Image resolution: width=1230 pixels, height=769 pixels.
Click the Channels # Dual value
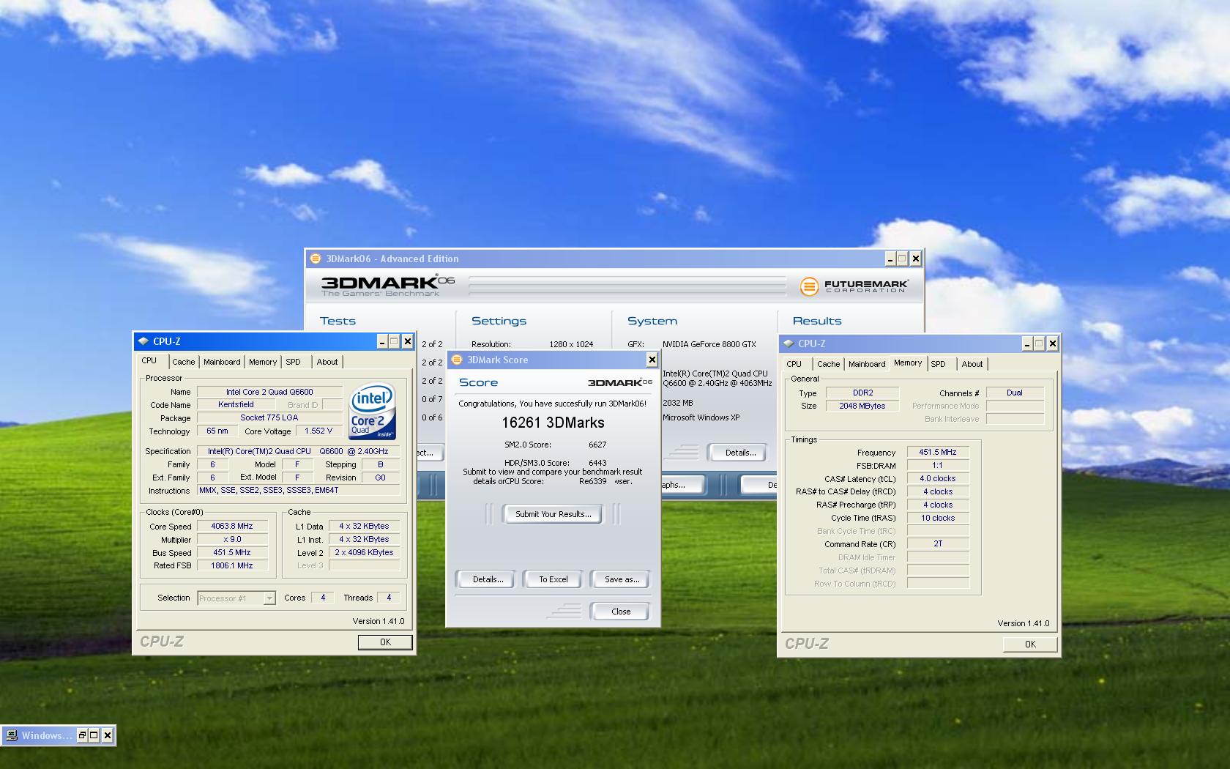1015,393
